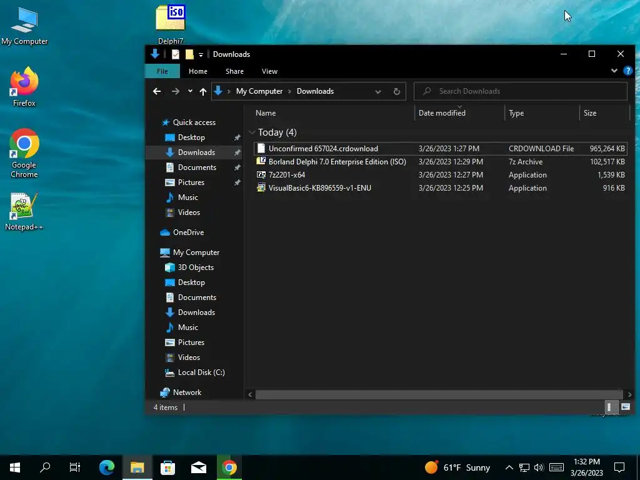Open pinned Documents under Quick access
Viewport: 640px width, 480px height.
[x=197, y=167]
